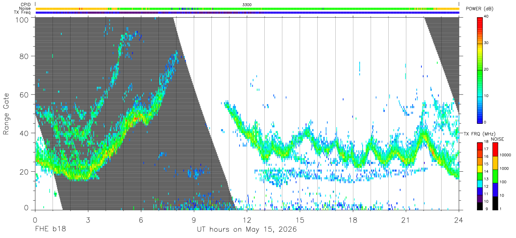
Task: Click the FHE b18 label
Action: (x=50, y=230)
